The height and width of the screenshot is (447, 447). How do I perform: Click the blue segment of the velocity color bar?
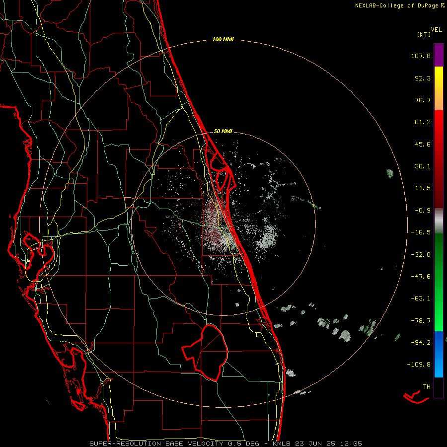pyautogui.click(x=439, y=354)
